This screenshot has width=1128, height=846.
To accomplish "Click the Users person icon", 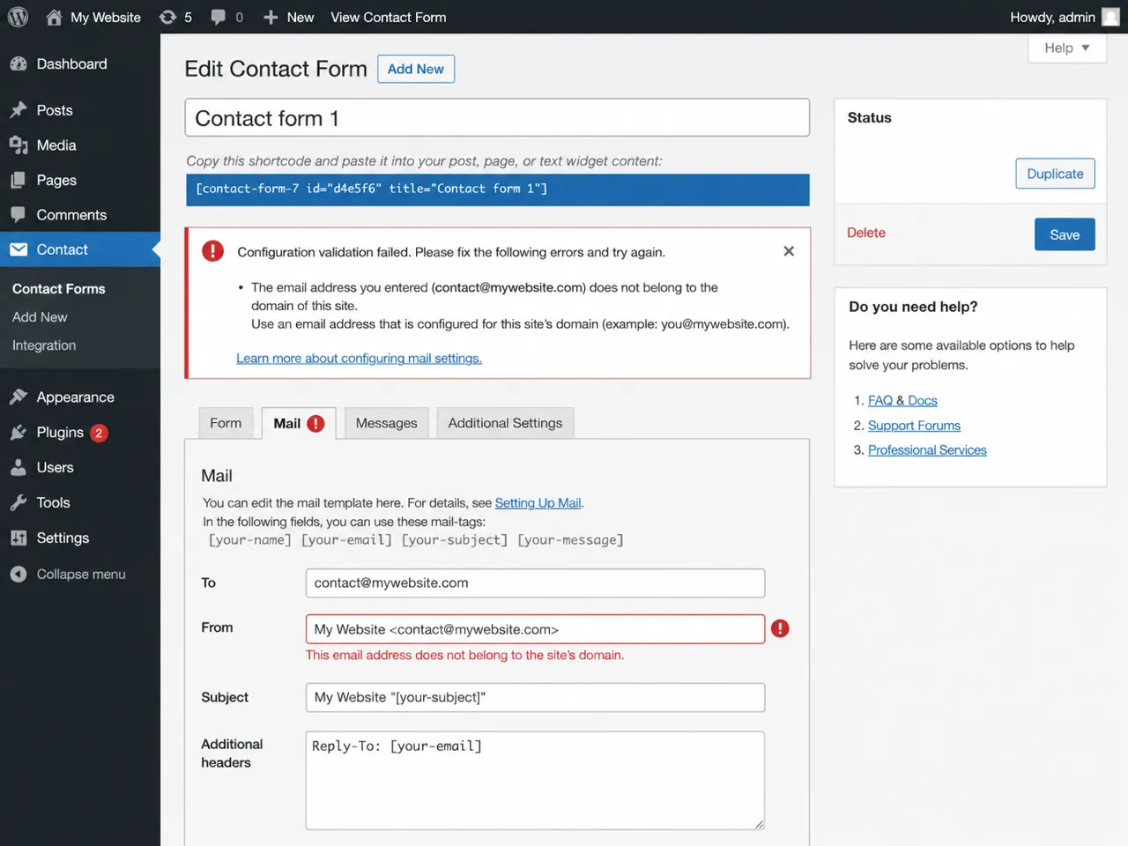I will tap(19, 467).
